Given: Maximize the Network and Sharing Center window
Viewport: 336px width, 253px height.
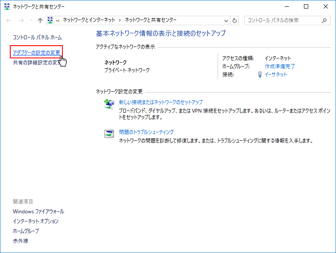Looking at the screenshot, I should (306, 7).
